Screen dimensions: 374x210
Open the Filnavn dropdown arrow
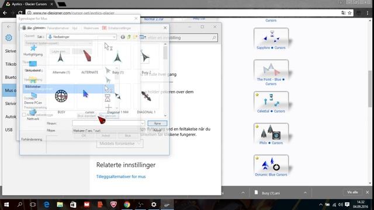point(143,123)
